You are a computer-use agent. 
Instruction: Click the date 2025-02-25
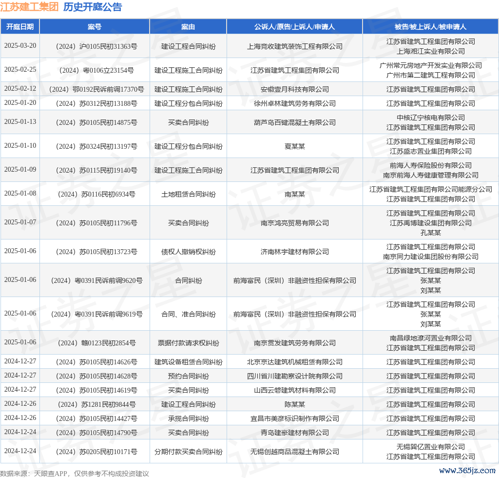point(20,69)
